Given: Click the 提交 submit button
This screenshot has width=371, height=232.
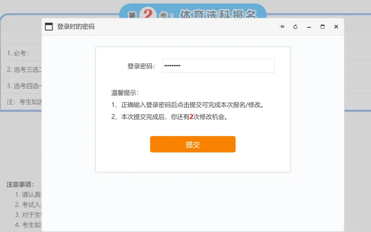Looking at the screenshot, I should point(193,144).
